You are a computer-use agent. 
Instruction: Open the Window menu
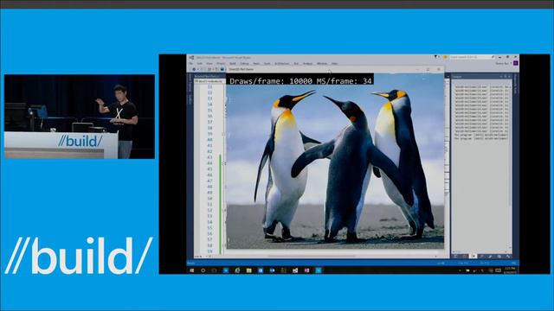[322, 63]
